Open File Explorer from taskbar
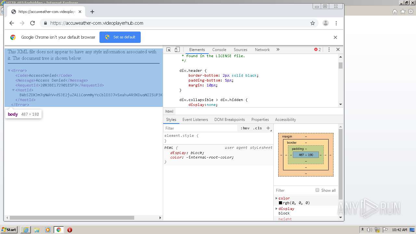The height and width of the screenshot is (234, 416). (x=37, y=230)
